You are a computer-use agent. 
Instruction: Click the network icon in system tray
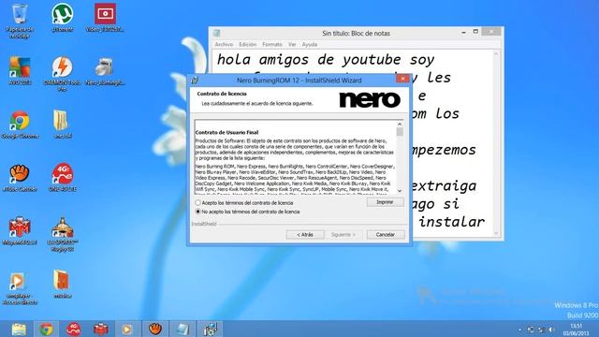[x=541, y=330]
